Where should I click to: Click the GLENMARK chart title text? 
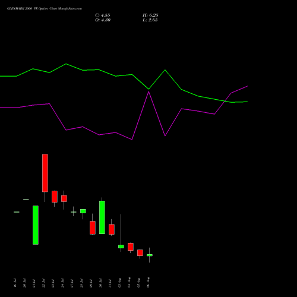(x=45, y=9)
